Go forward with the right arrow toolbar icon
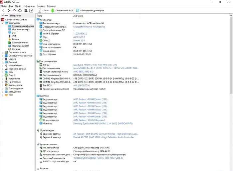Screen dimensions: 233x171 click(9, 11)
